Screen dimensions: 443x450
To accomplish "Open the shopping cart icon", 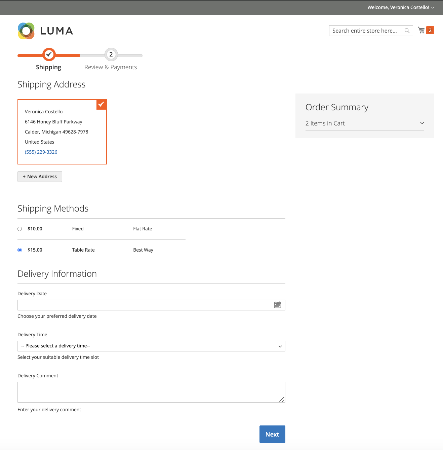I will click(421, 30).
